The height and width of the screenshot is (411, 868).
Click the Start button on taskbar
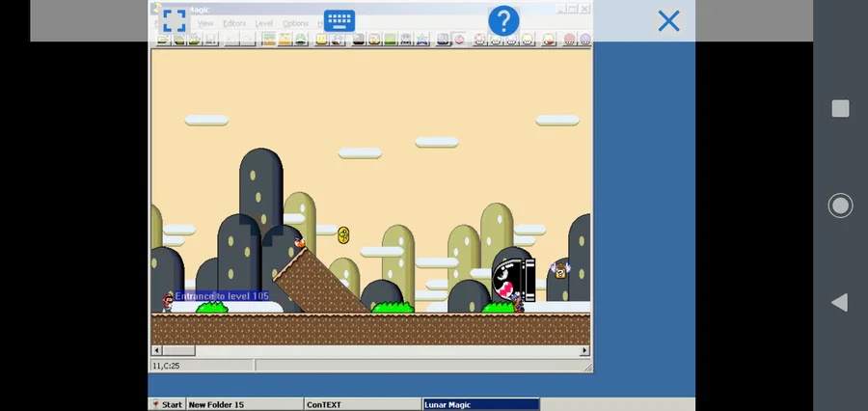click(x=167, y=404)
